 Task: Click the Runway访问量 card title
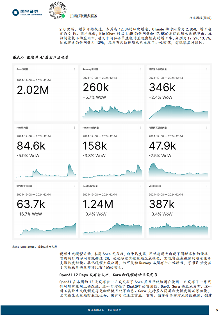pos(90,69)
